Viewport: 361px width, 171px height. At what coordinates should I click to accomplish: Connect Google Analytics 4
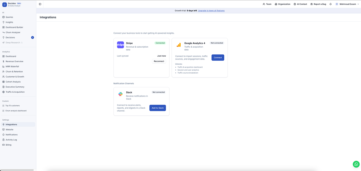coord(218,58)
